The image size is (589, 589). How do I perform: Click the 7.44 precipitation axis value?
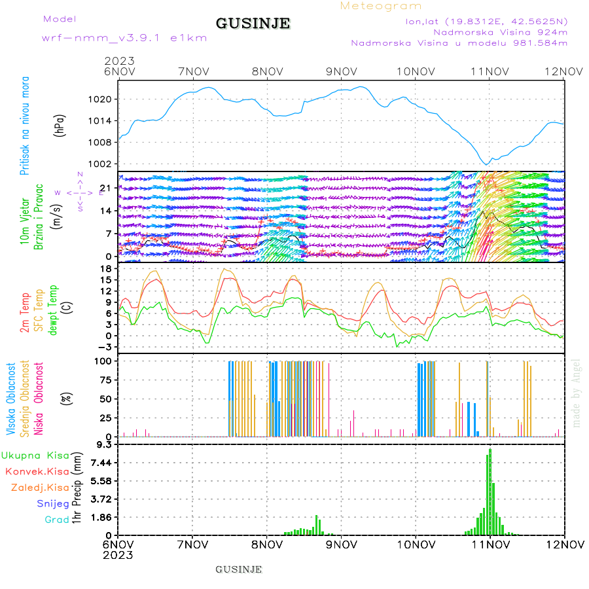[x=101, y=463]
